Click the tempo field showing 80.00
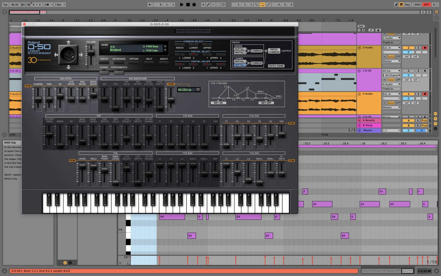This screenshot has height=276, width=441. coord(15,5)
